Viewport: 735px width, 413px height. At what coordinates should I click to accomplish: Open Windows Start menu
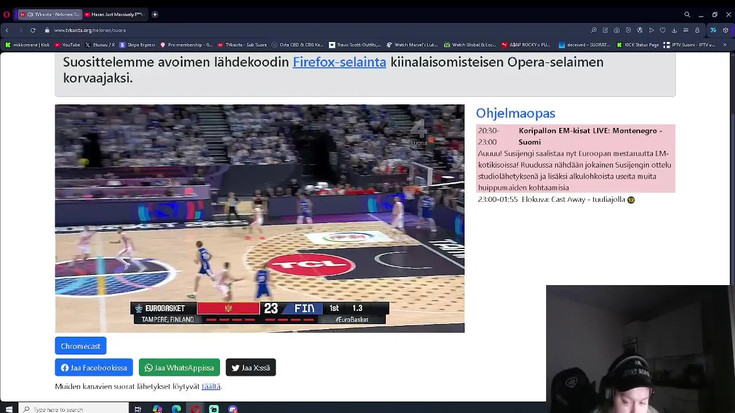tap(9, 409)
